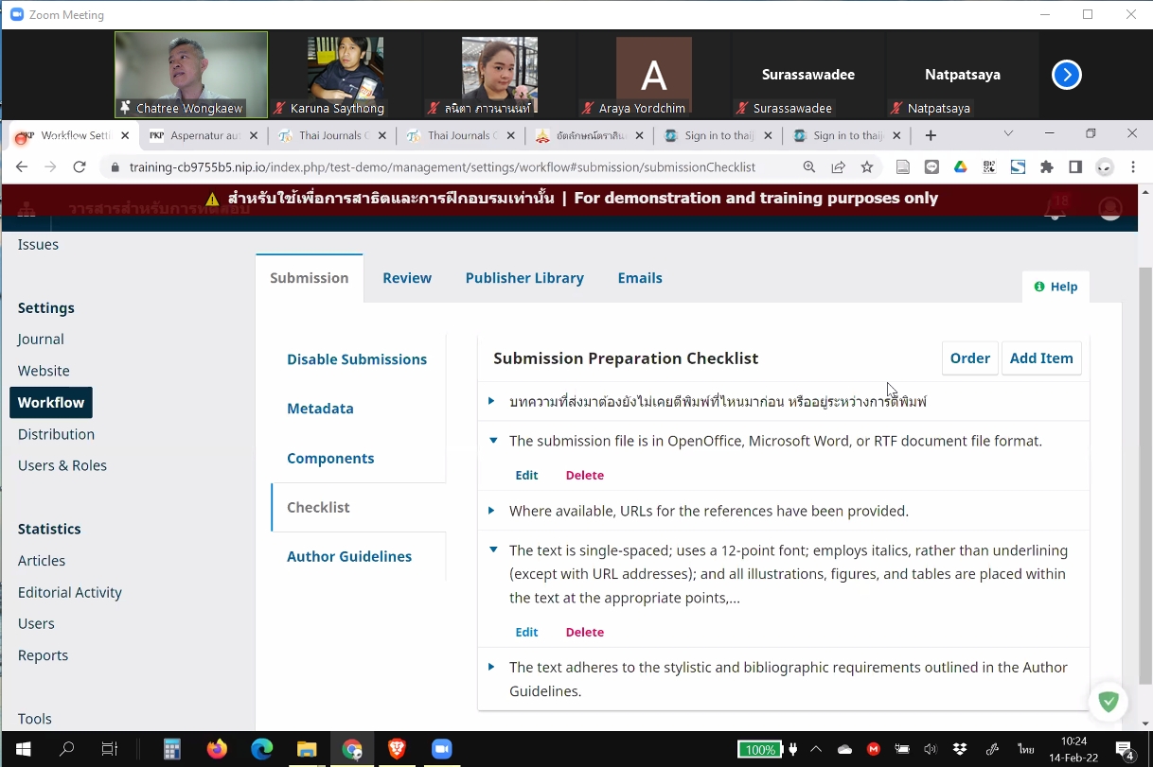1153x767 pixels.
Task: Click the green shield badge icon
Action: click(x=1109, y=702)
